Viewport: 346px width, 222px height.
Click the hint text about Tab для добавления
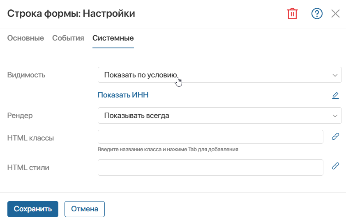pos(168,149)
